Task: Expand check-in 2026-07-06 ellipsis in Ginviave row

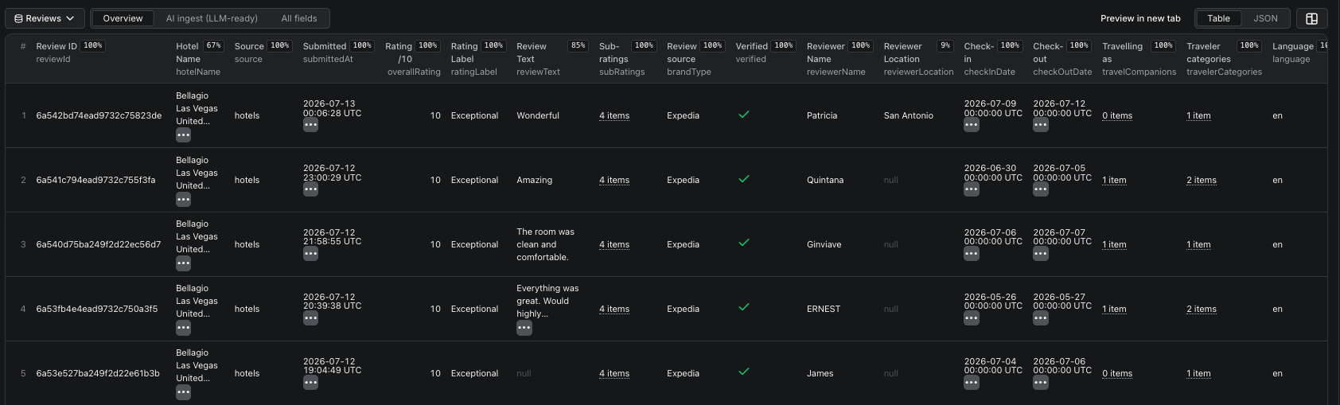Action: tap(971, 254)
